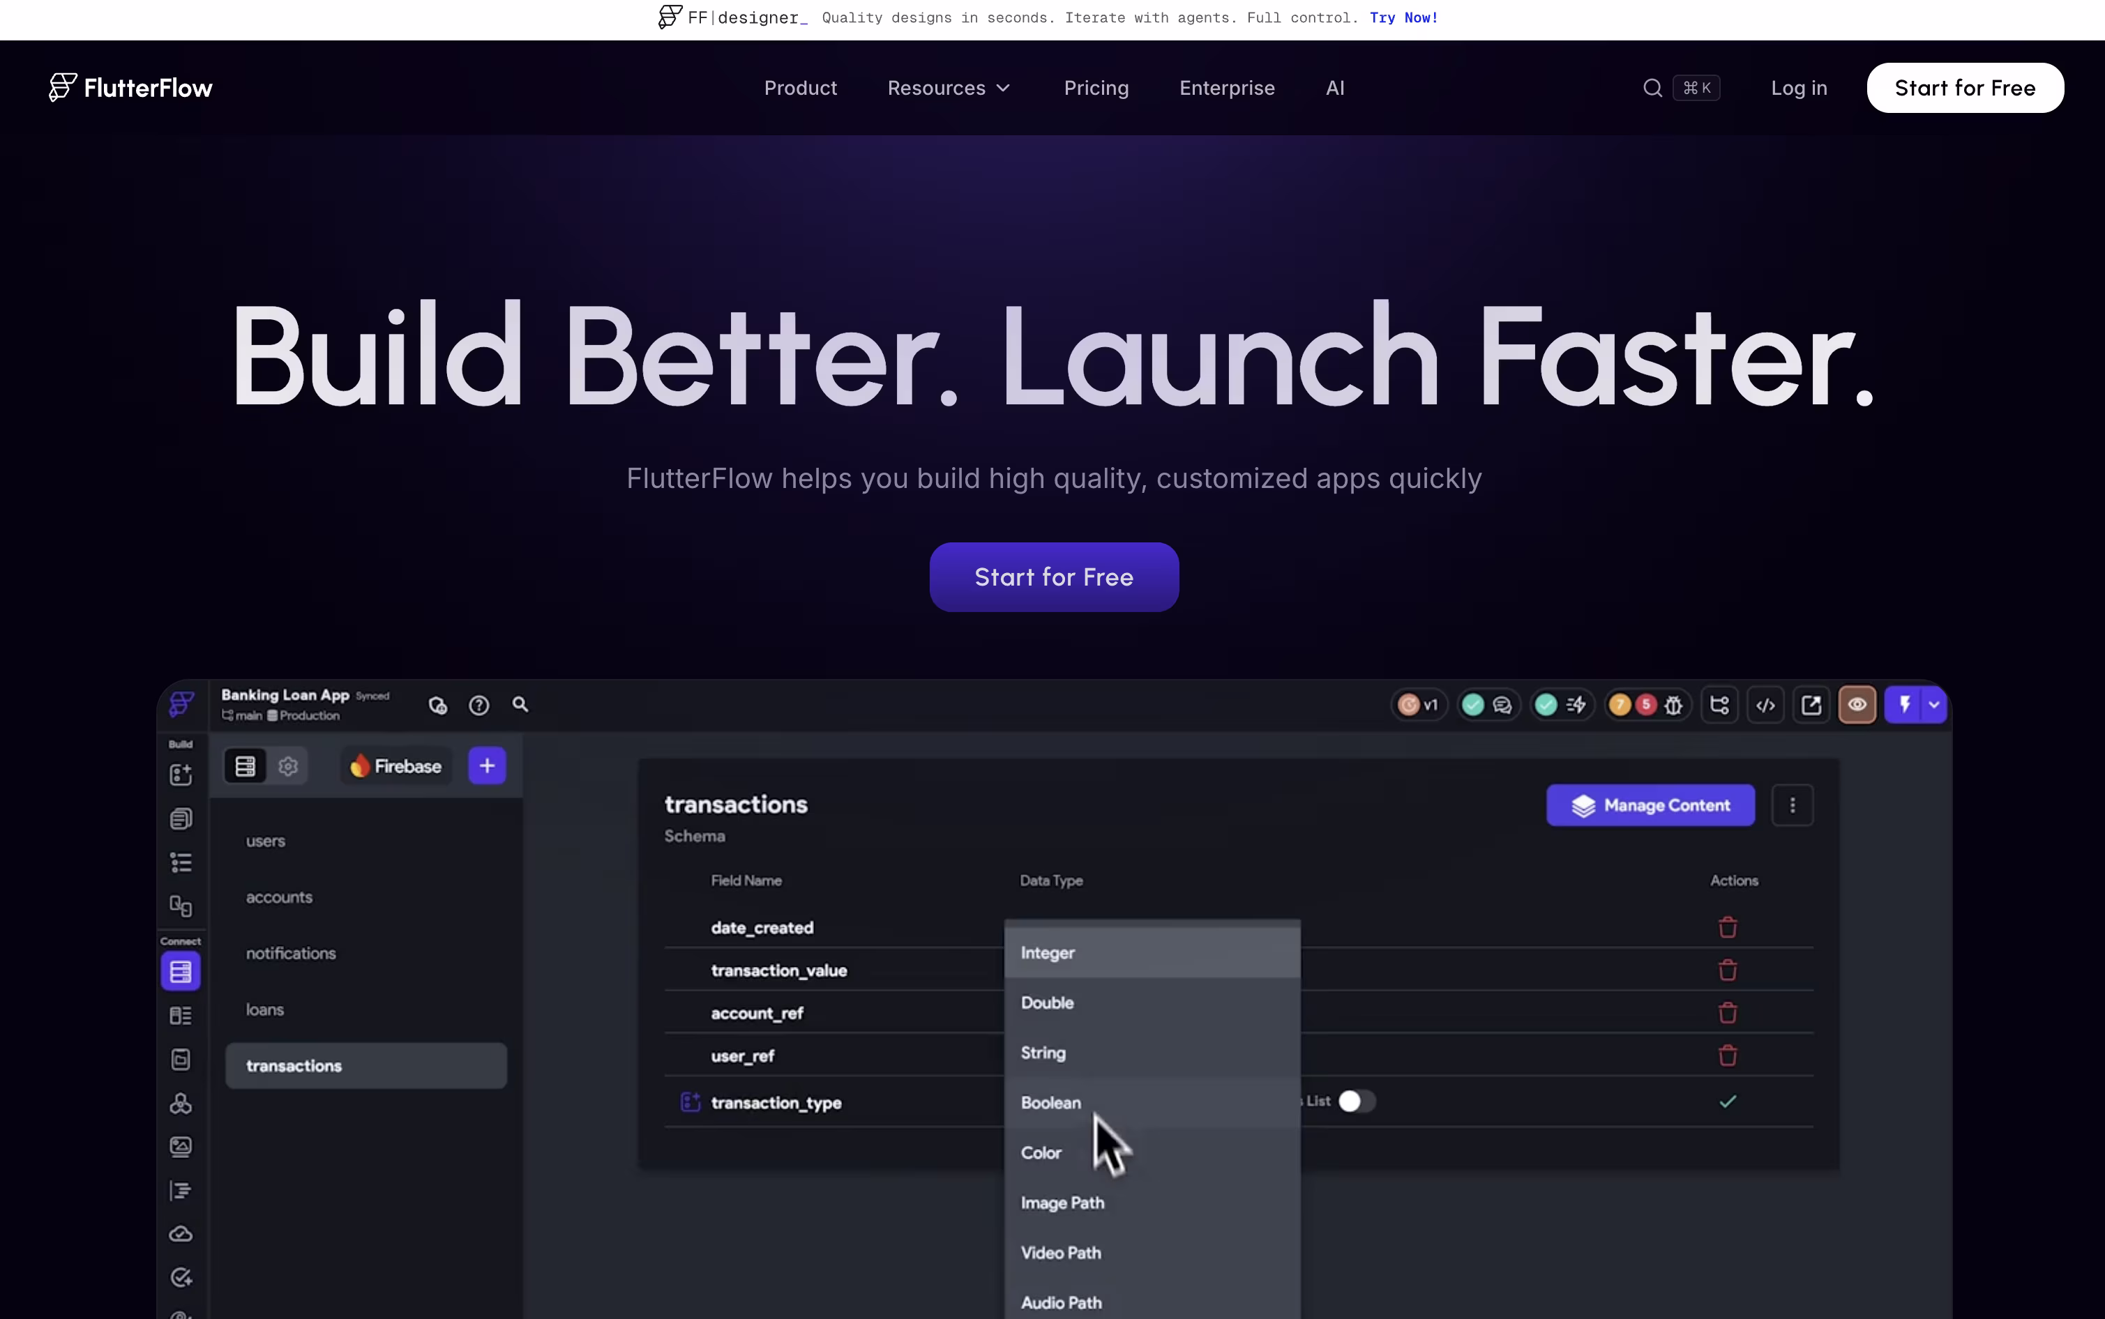Screen dimensions: 2105x1319
Task: Add a new collection with the plus button
Action: tap(487, 766)
